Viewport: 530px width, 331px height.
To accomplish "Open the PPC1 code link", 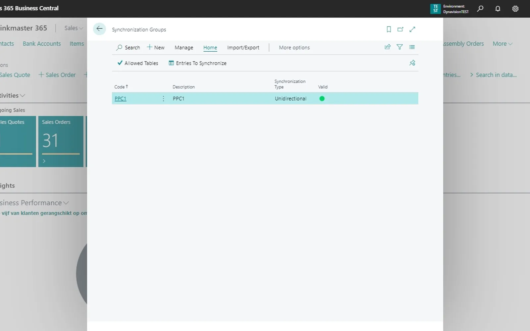I will (121, 99).
